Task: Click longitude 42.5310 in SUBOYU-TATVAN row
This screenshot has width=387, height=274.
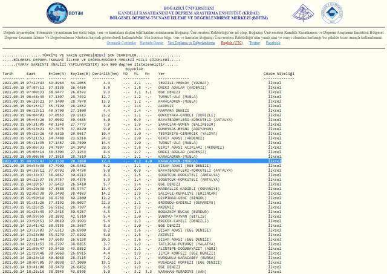Action: click(x=78, y=217)
